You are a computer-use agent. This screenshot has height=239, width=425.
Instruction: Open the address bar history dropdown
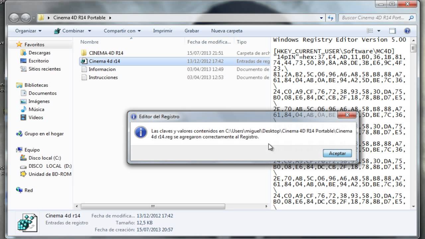tap(321, 18)
